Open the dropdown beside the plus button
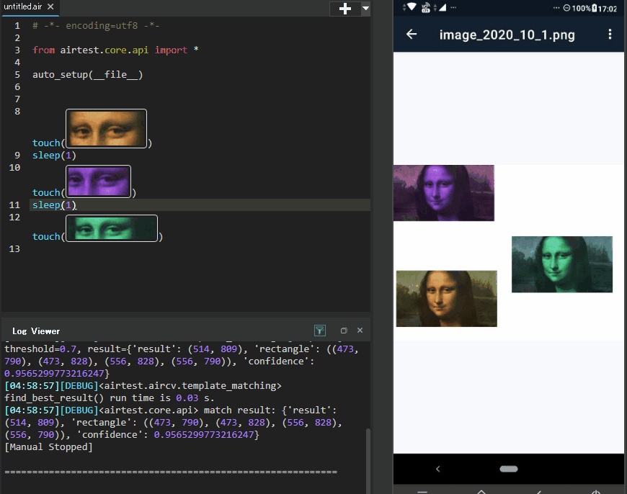 tap(365, 9)
